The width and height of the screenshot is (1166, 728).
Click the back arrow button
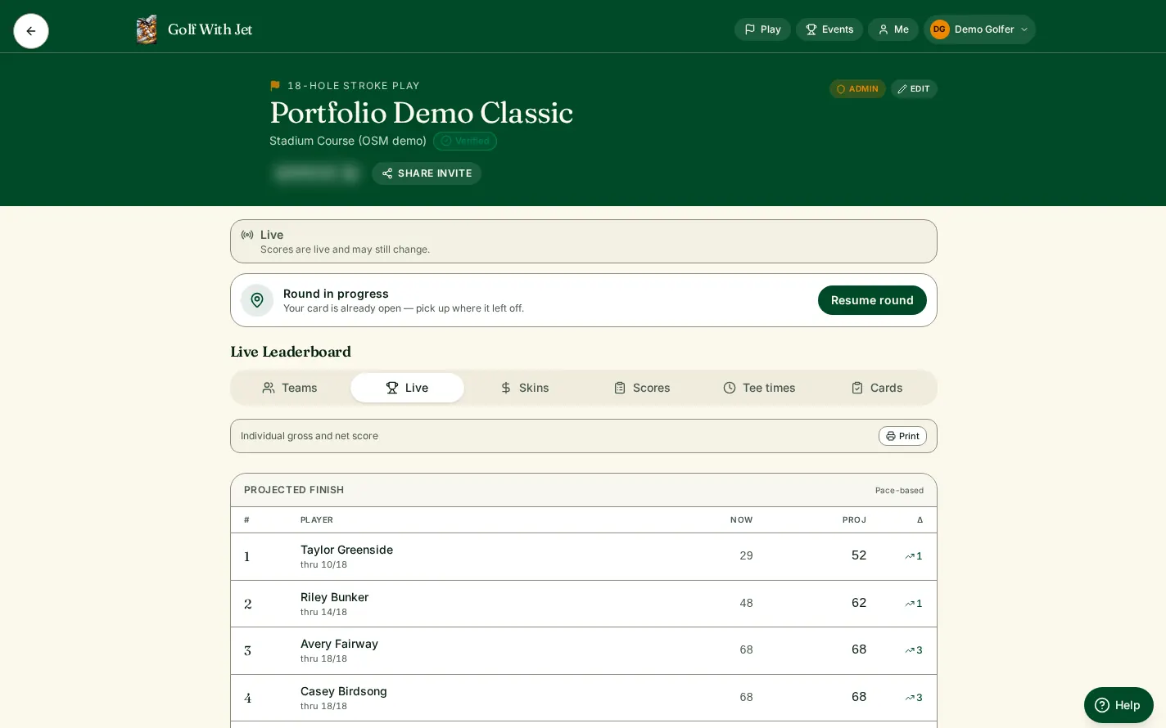[x=31, y=31]
